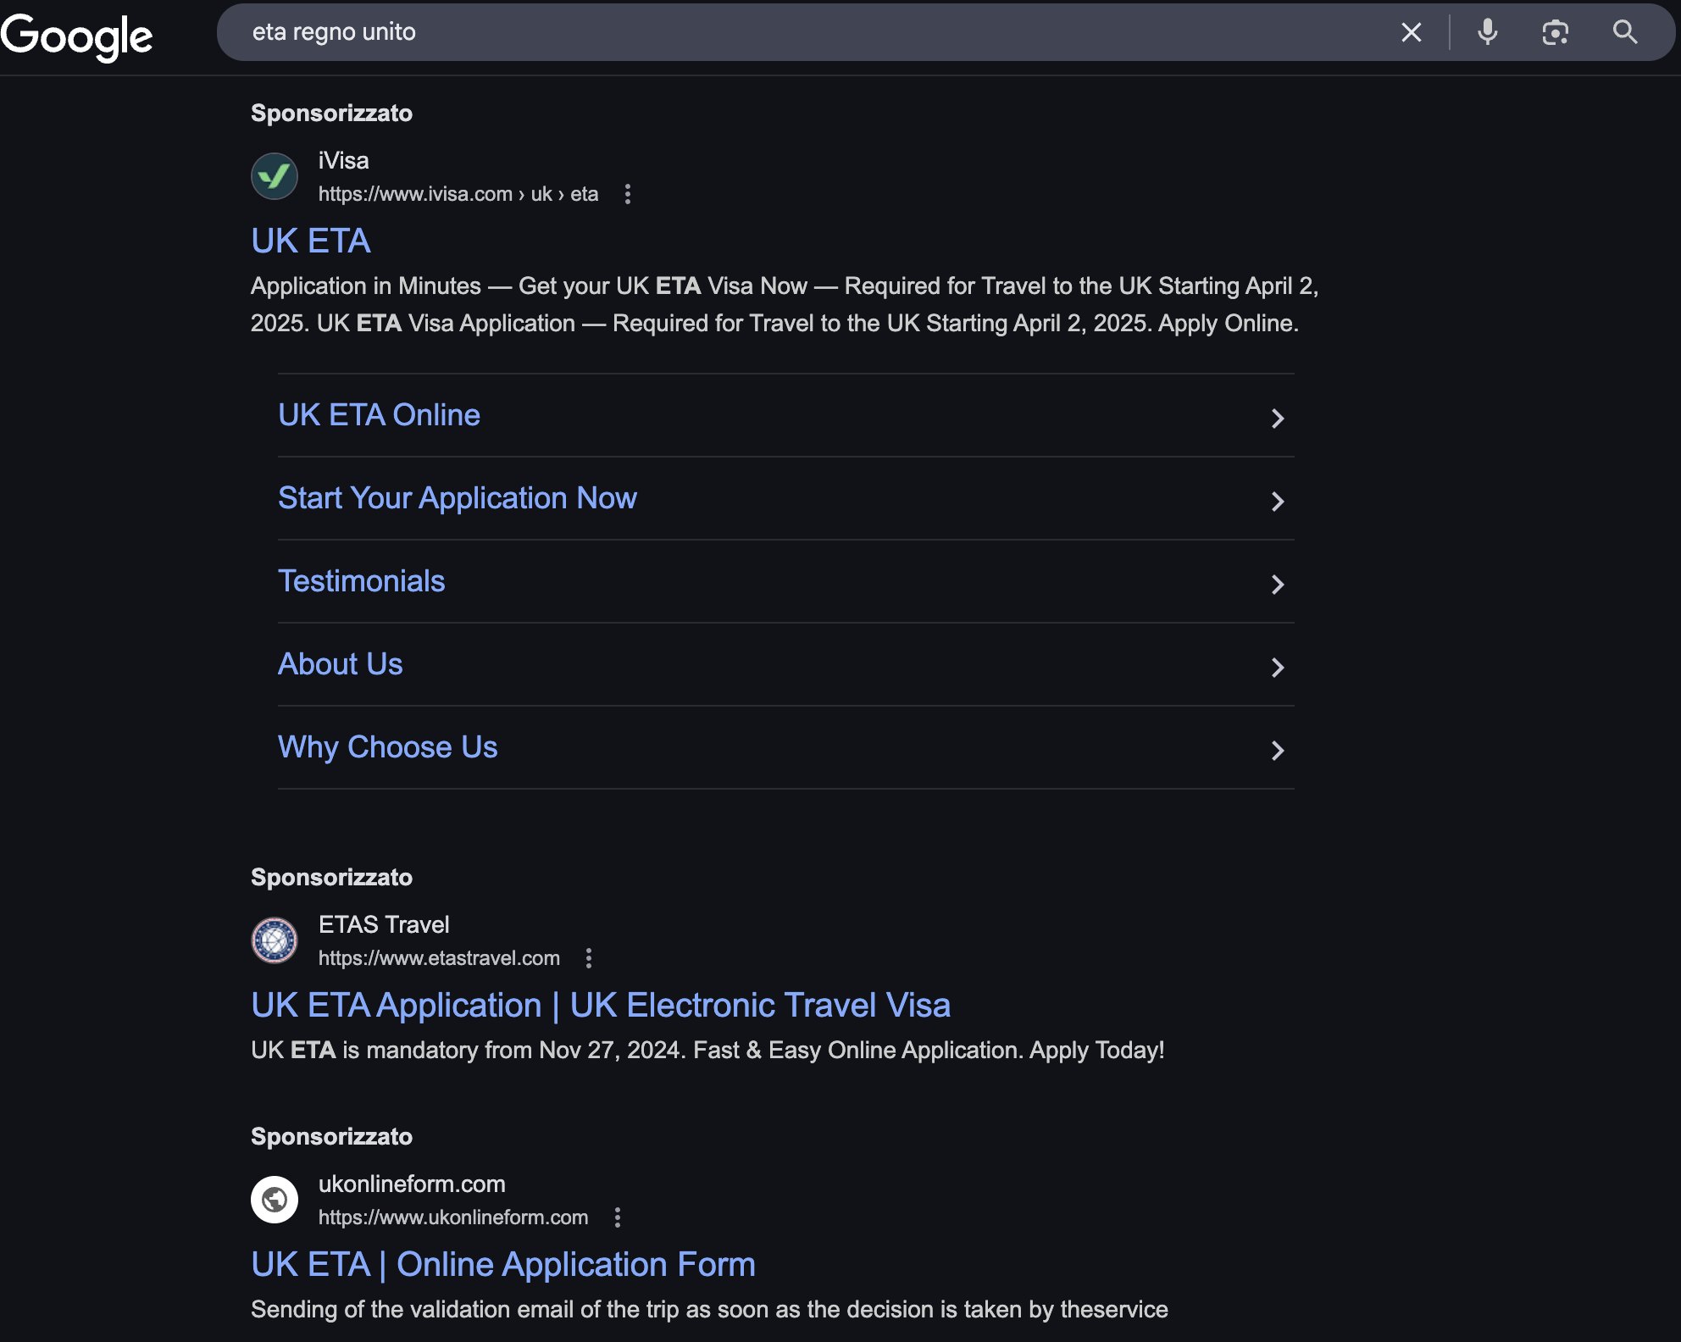The height and width of the screenshot is (1342, 1681).
Task: Click the iVisa description starting 'Application in Minutes'
Action: [785, 305]
